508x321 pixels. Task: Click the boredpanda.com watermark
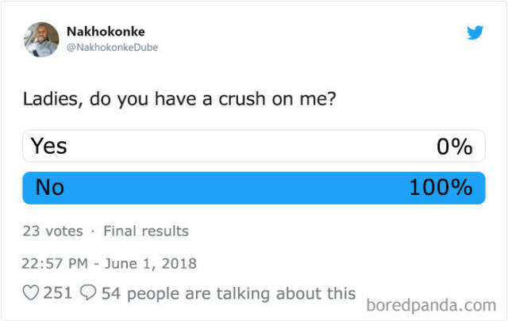[432, 304]
